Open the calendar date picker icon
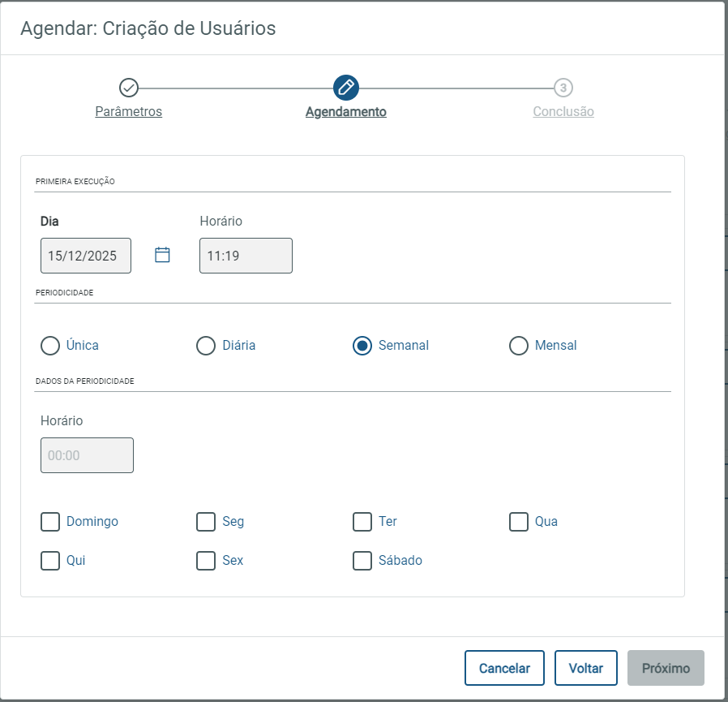 tap(162, 255)
